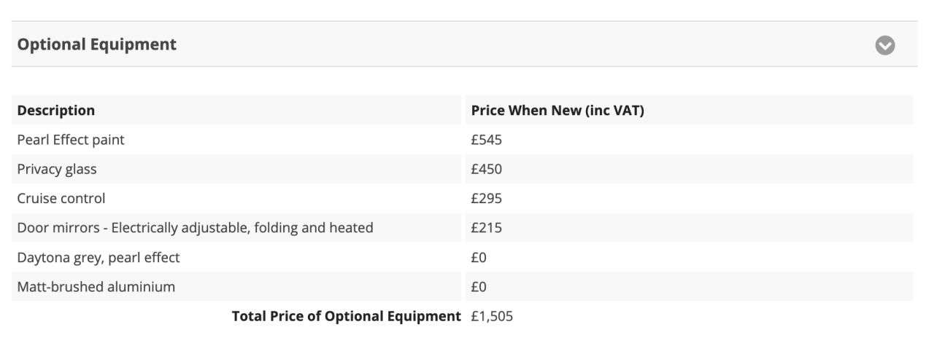Select Daytona grey, pearl effect entry

click(99, 257)
